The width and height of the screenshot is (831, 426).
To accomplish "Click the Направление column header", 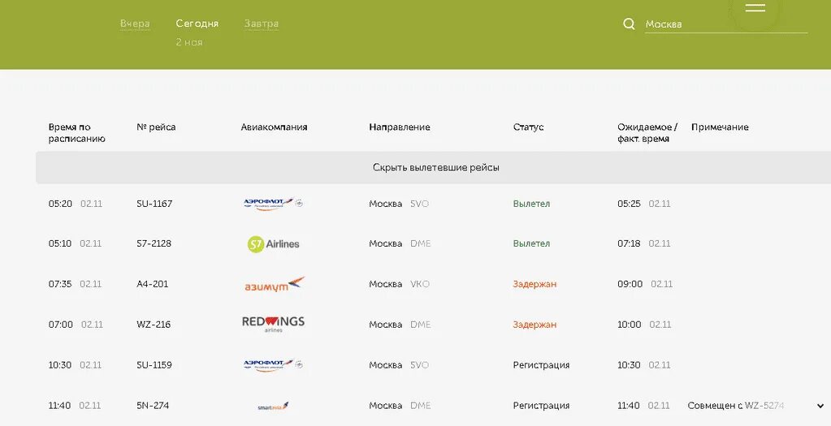I will [400, 127].
